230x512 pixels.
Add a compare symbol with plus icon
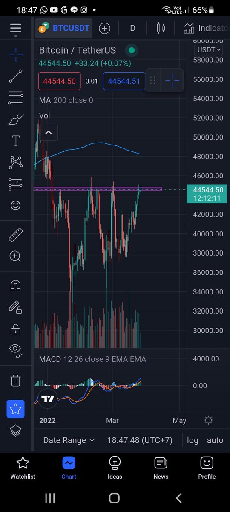104,28
